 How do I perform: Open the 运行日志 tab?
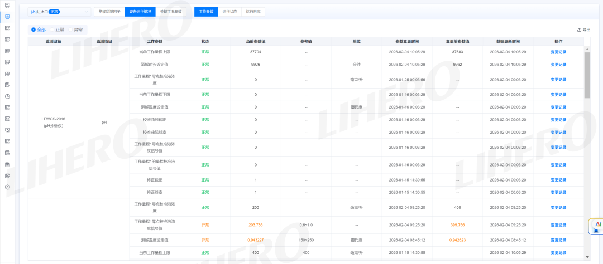pos(252,11)
